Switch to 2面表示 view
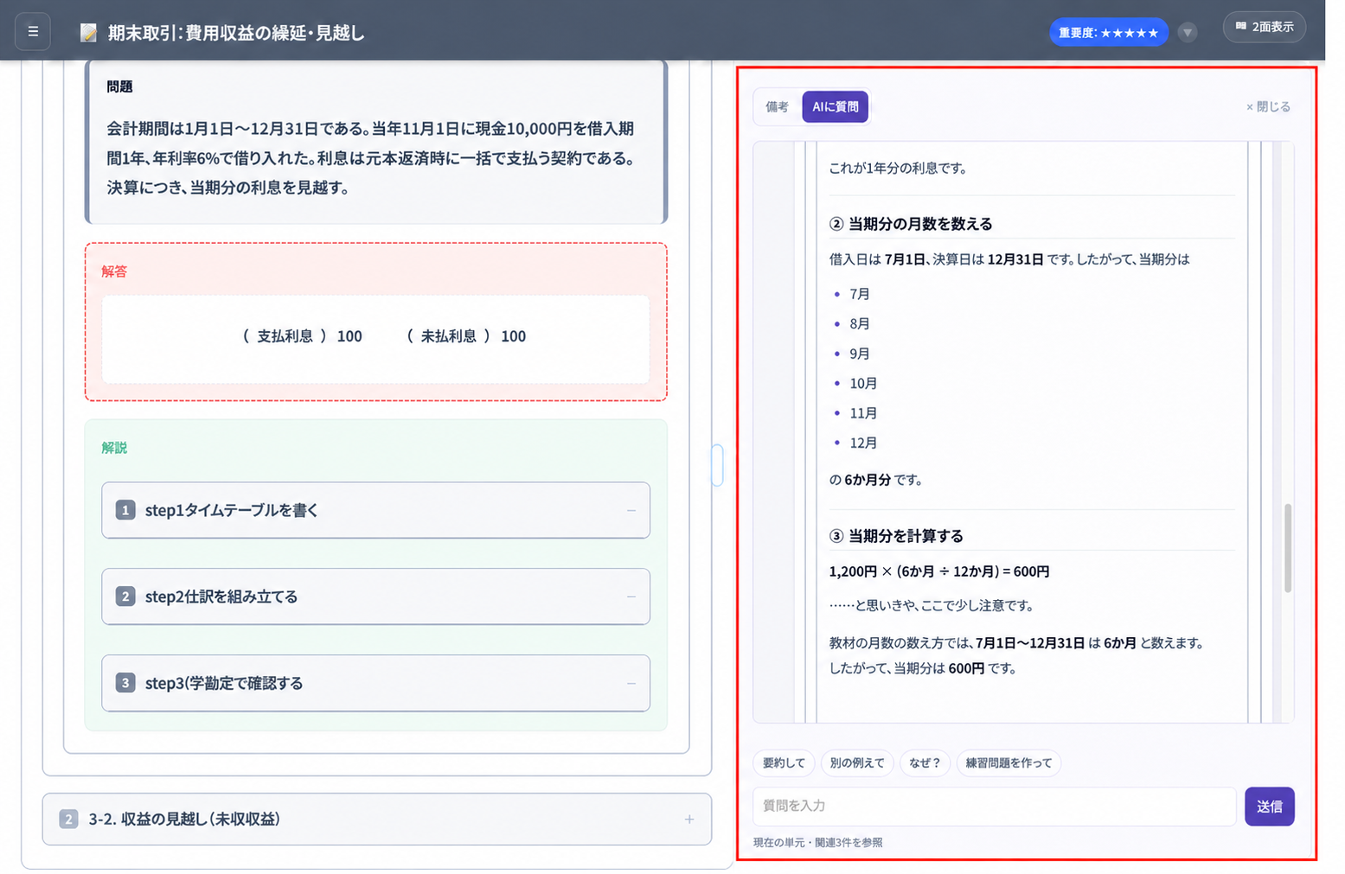The image size is (1345, 874). pos(1264,27)
